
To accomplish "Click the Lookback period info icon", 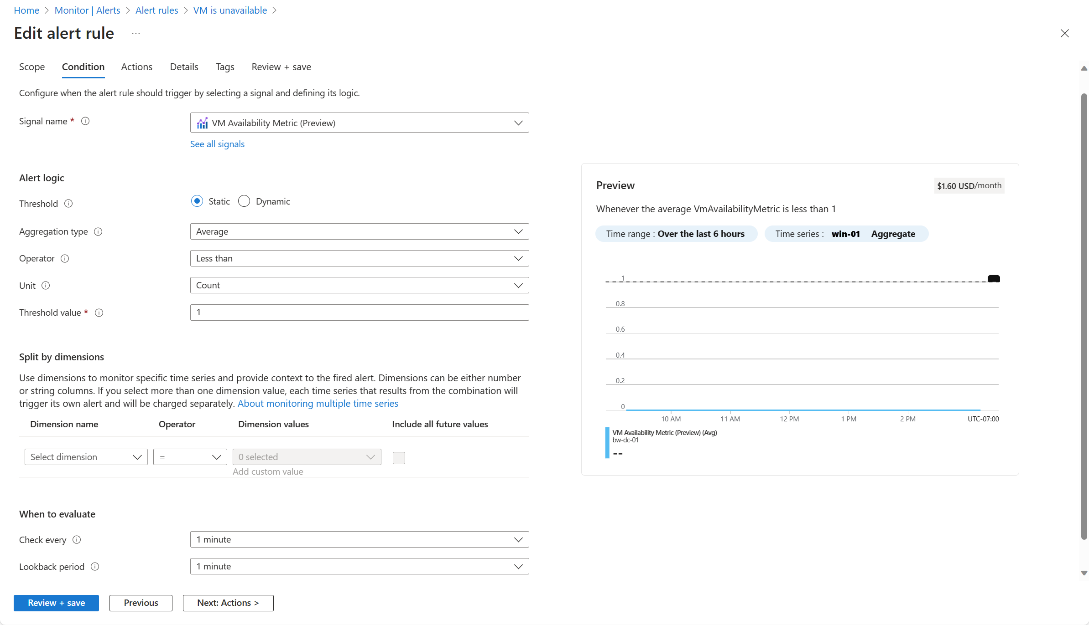I will pyautogui.click(x=95, y=567).
